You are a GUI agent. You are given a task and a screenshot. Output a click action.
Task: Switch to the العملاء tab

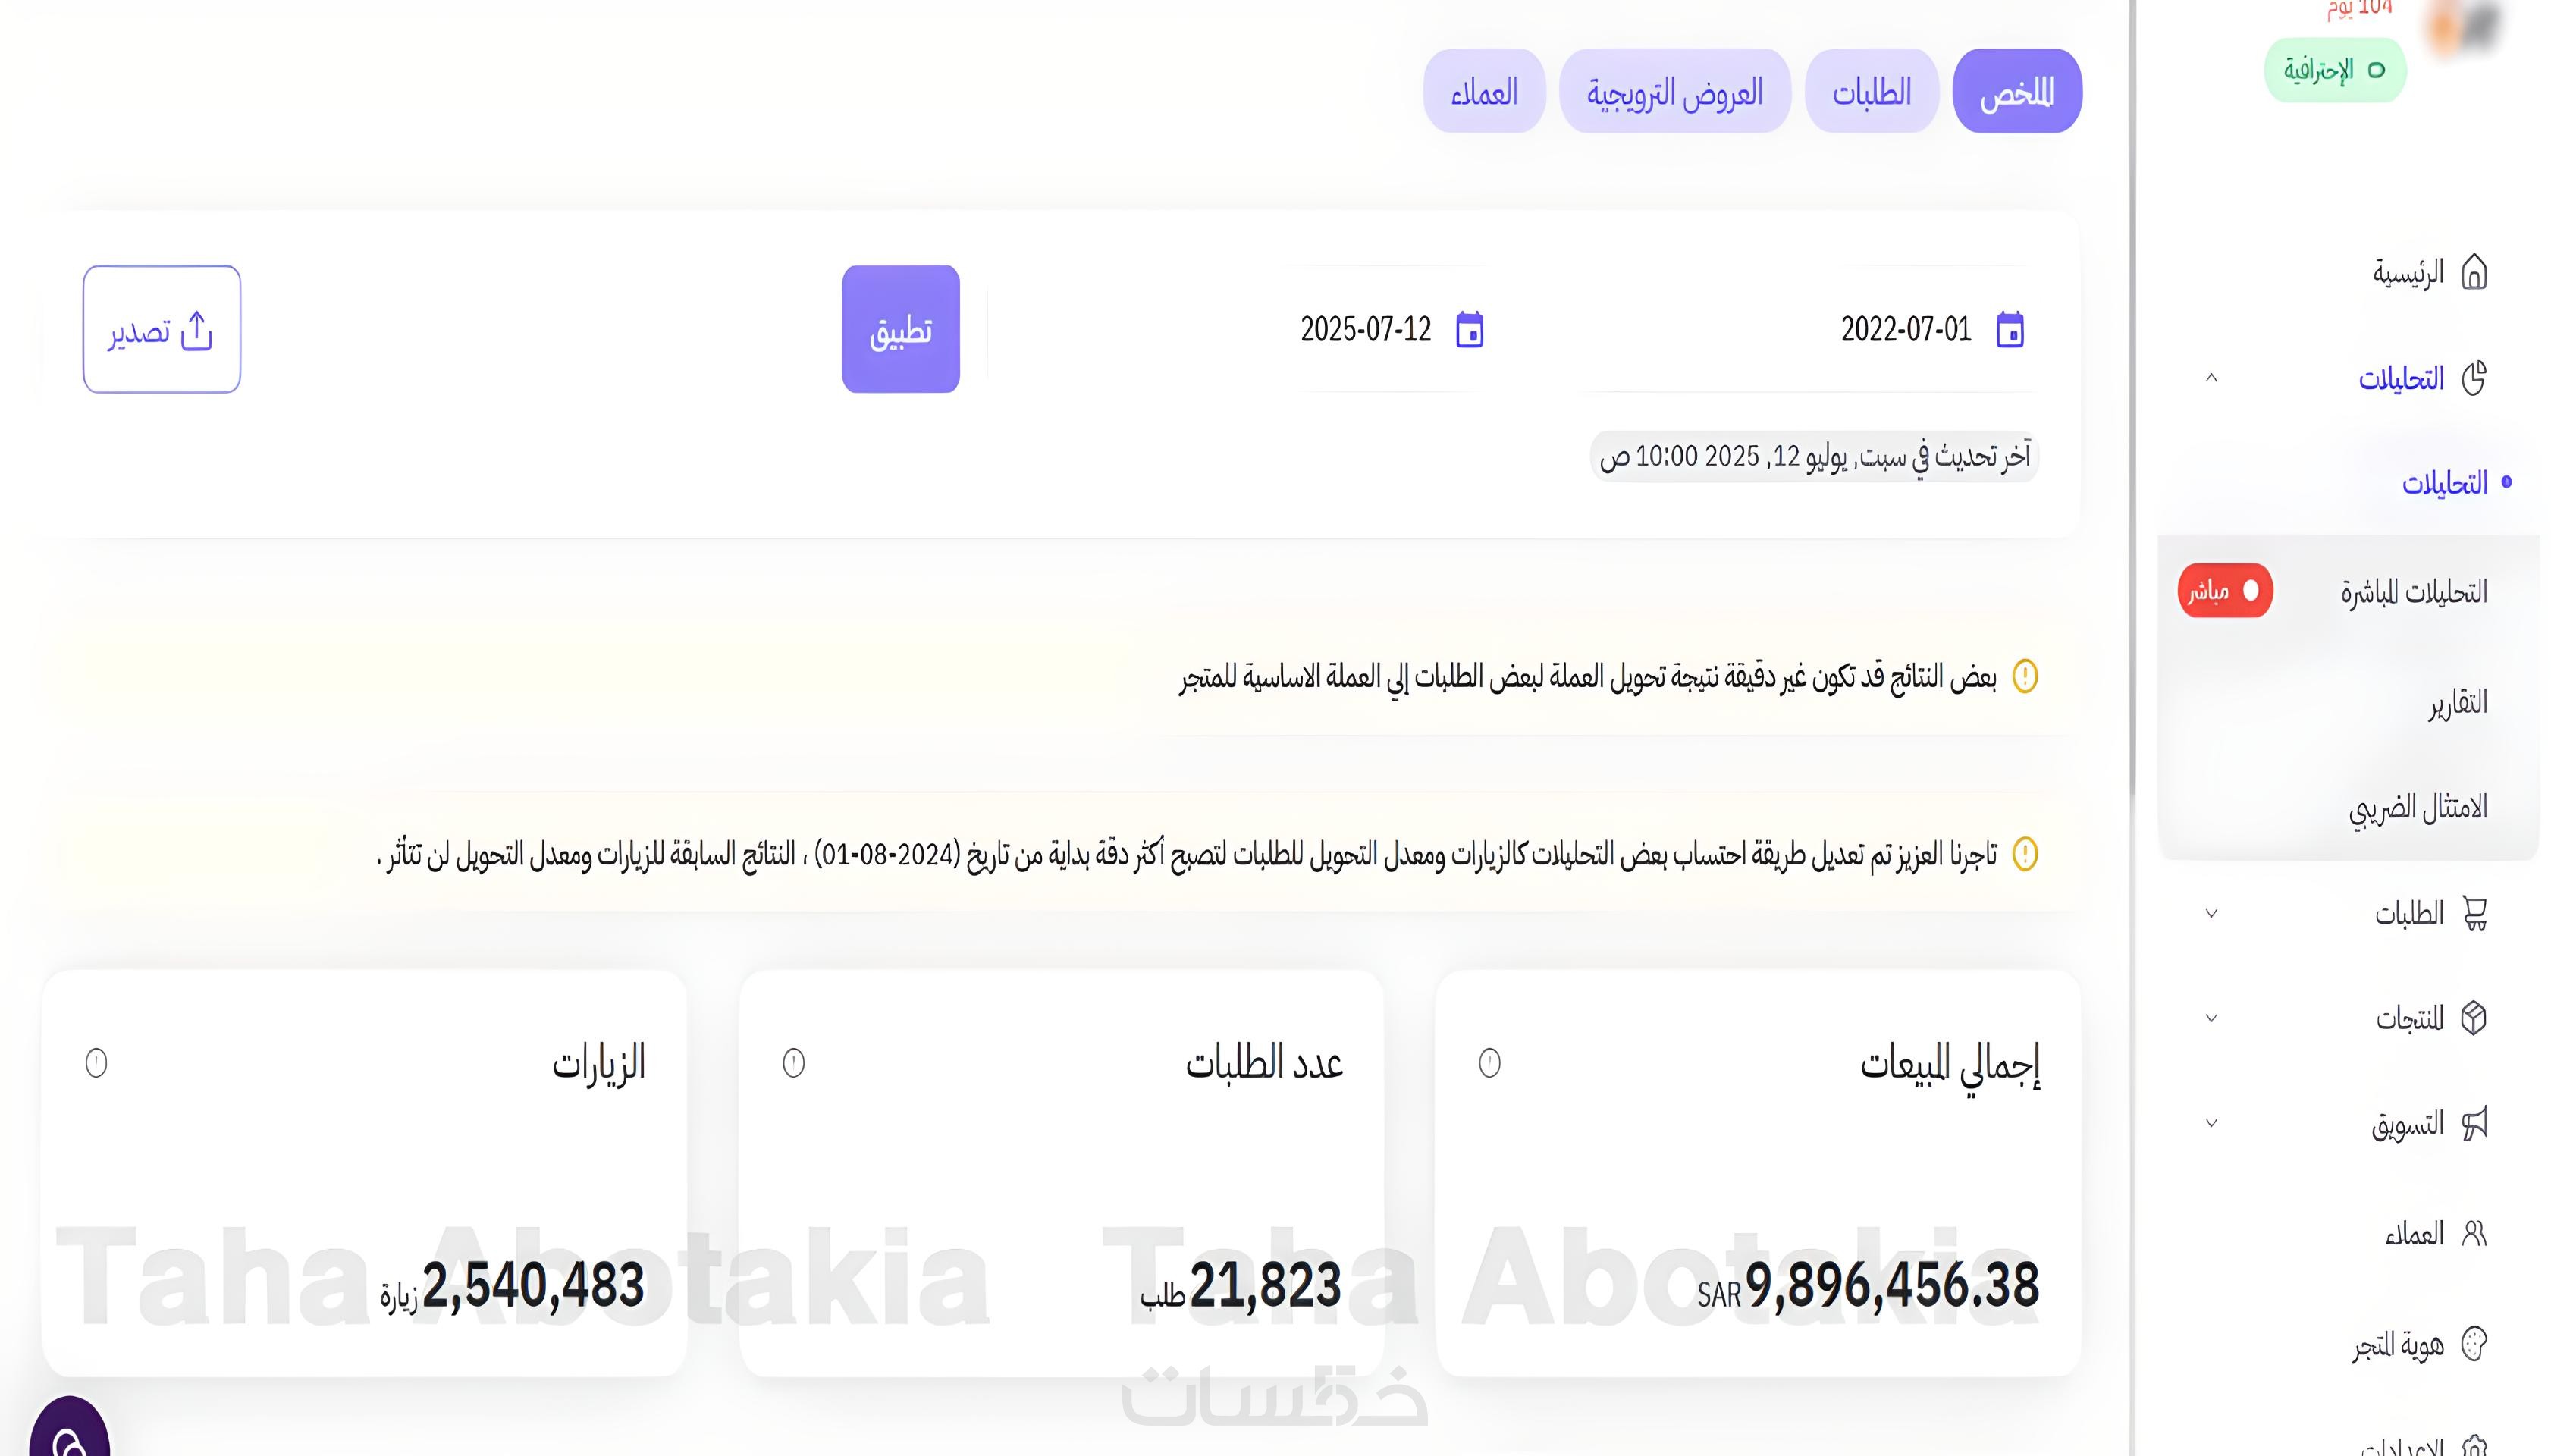click(1484, 91)
